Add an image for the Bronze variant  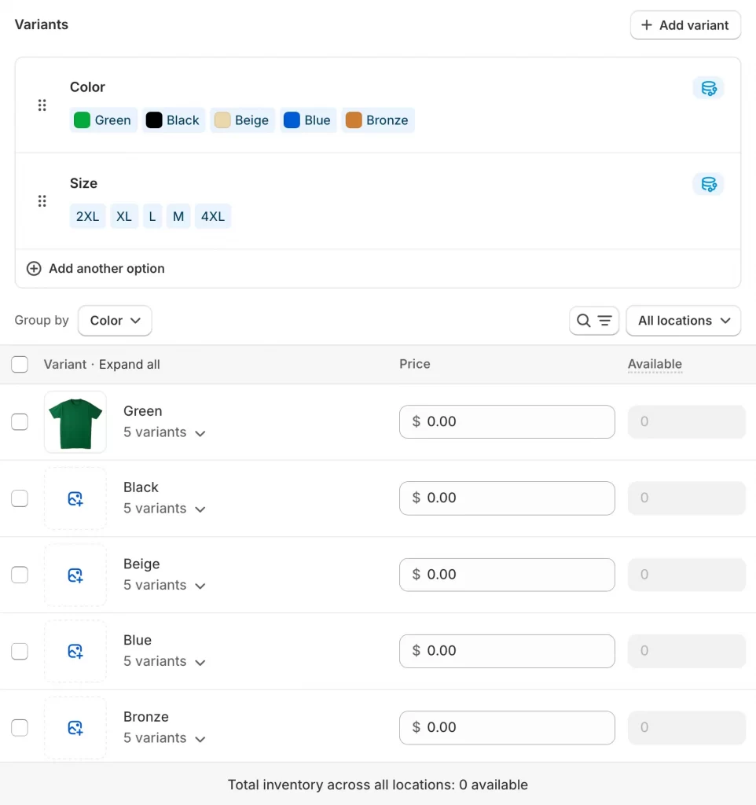[75, 727]
